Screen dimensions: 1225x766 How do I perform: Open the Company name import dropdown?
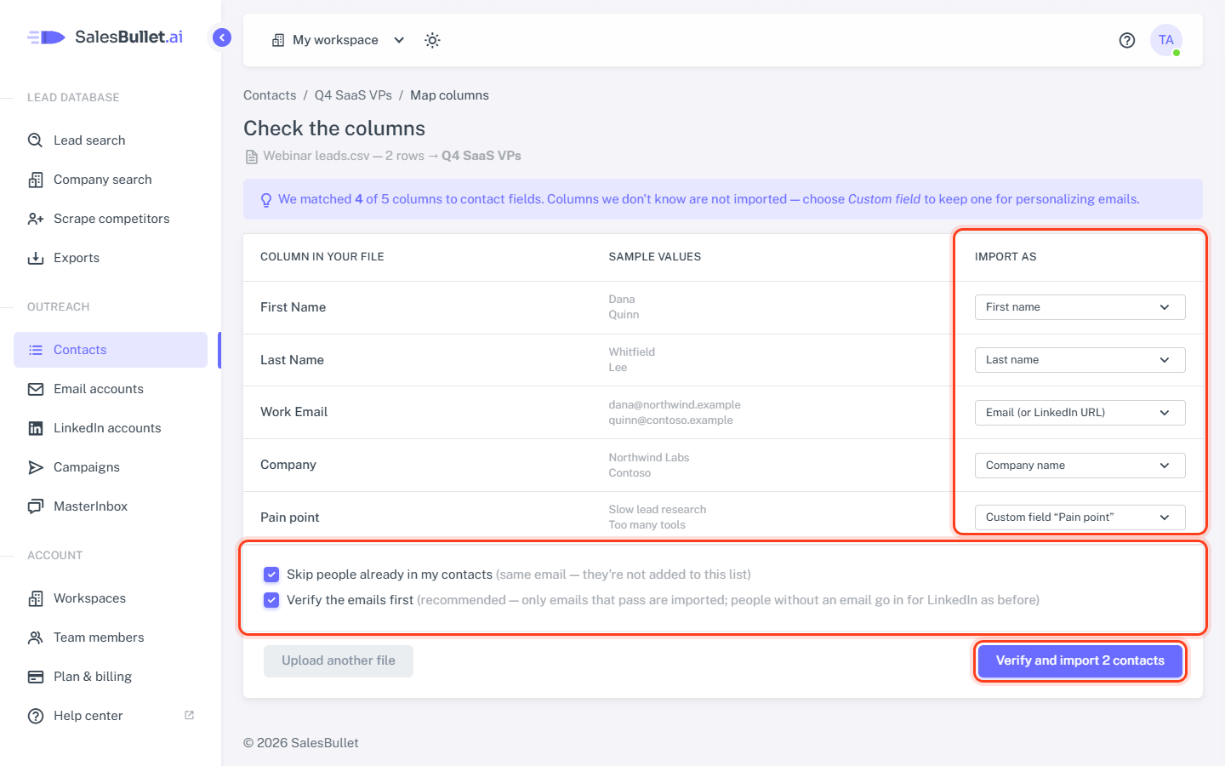tap(1080, 466)
